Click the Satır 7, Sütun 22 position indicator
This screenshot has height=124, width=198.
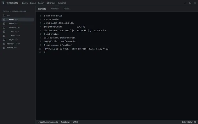coord(189,122)
